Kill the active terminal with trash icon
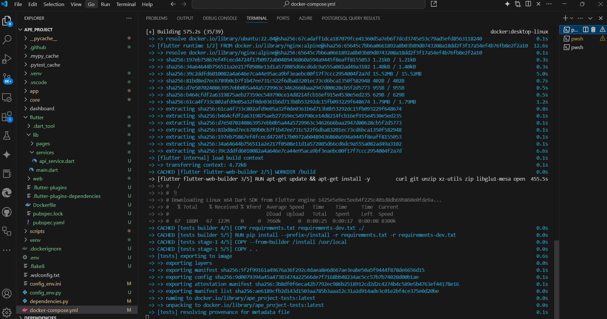Image resolution: width=607 pixels, height=319 pixels. pyautogui.click(x=593, y=30)
